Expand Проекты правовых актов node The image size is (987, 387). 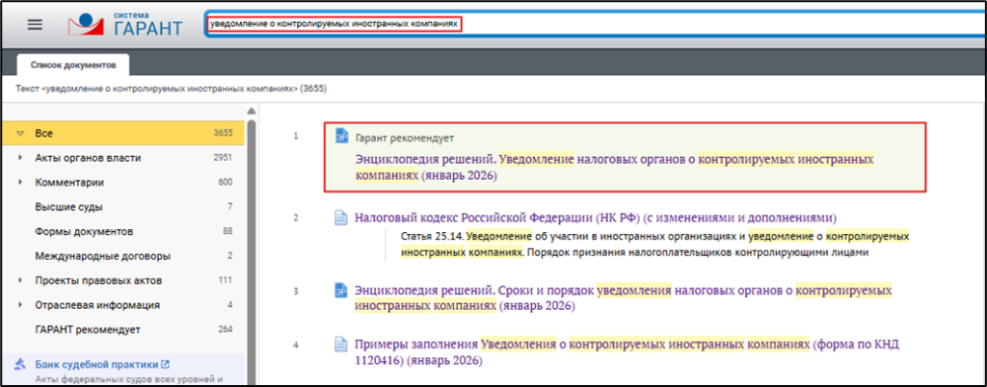point(20,280)
